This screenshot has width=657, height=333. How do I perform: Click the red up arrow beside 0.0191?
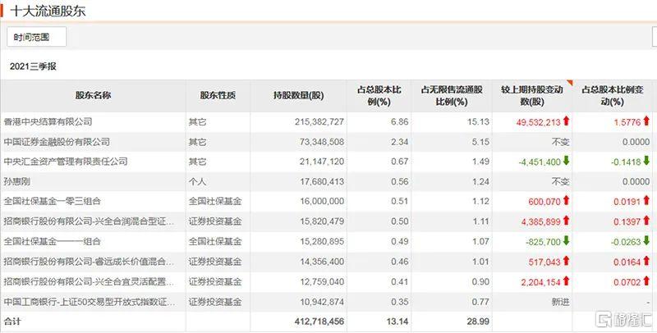pyautogui.click(x=646, y=200)
